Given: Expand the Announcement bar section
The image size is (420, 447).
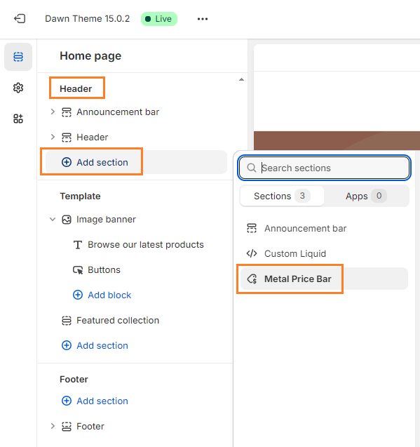Looking at the screenshot, I should [x=53, y=112].
